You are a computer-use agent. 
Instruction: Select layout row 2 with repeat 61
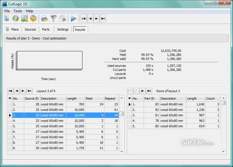tap(63, 110)
